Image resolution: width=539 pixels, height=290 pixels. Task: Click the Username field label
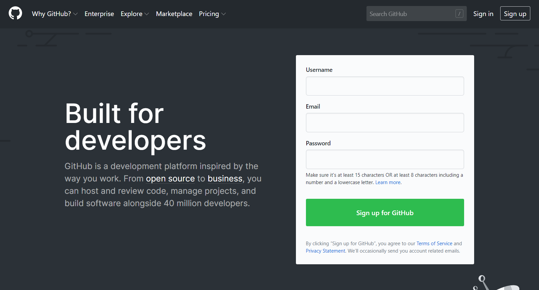319,70
